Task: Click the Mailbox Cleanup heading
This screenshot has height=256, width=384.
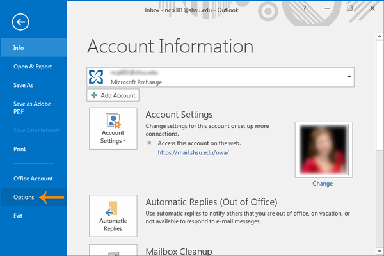Action: pos(179,252)
